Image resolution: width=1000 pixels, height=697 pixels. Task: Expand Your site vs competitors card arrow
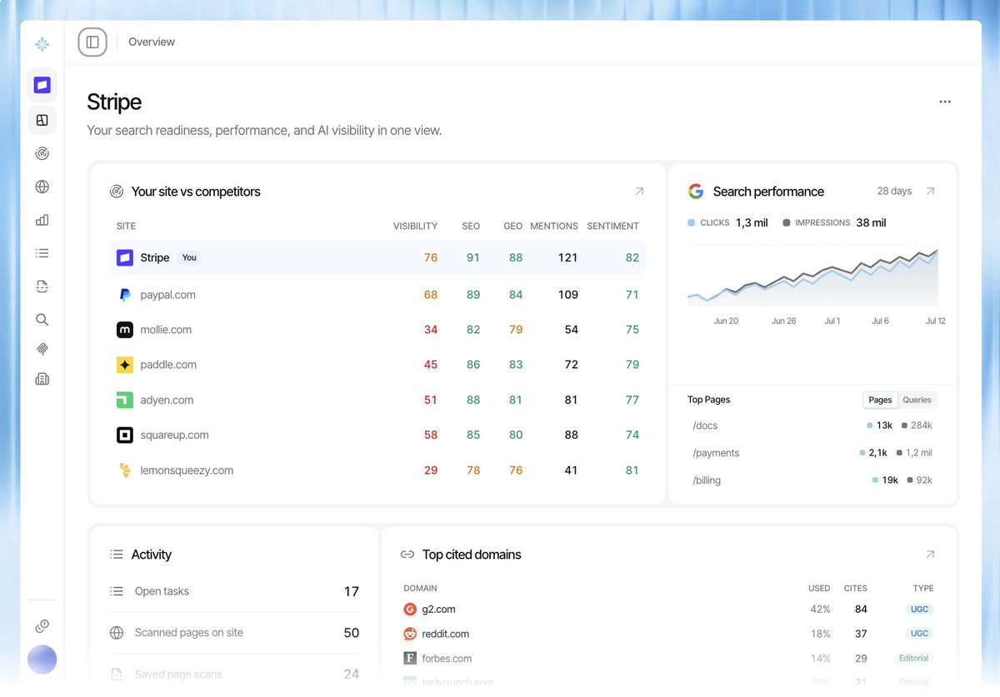pos(639,192)
